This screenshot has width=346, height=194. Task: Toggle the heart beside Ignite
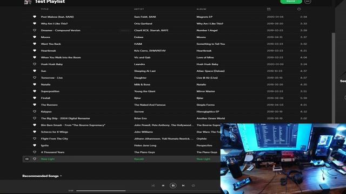(35, 145)
